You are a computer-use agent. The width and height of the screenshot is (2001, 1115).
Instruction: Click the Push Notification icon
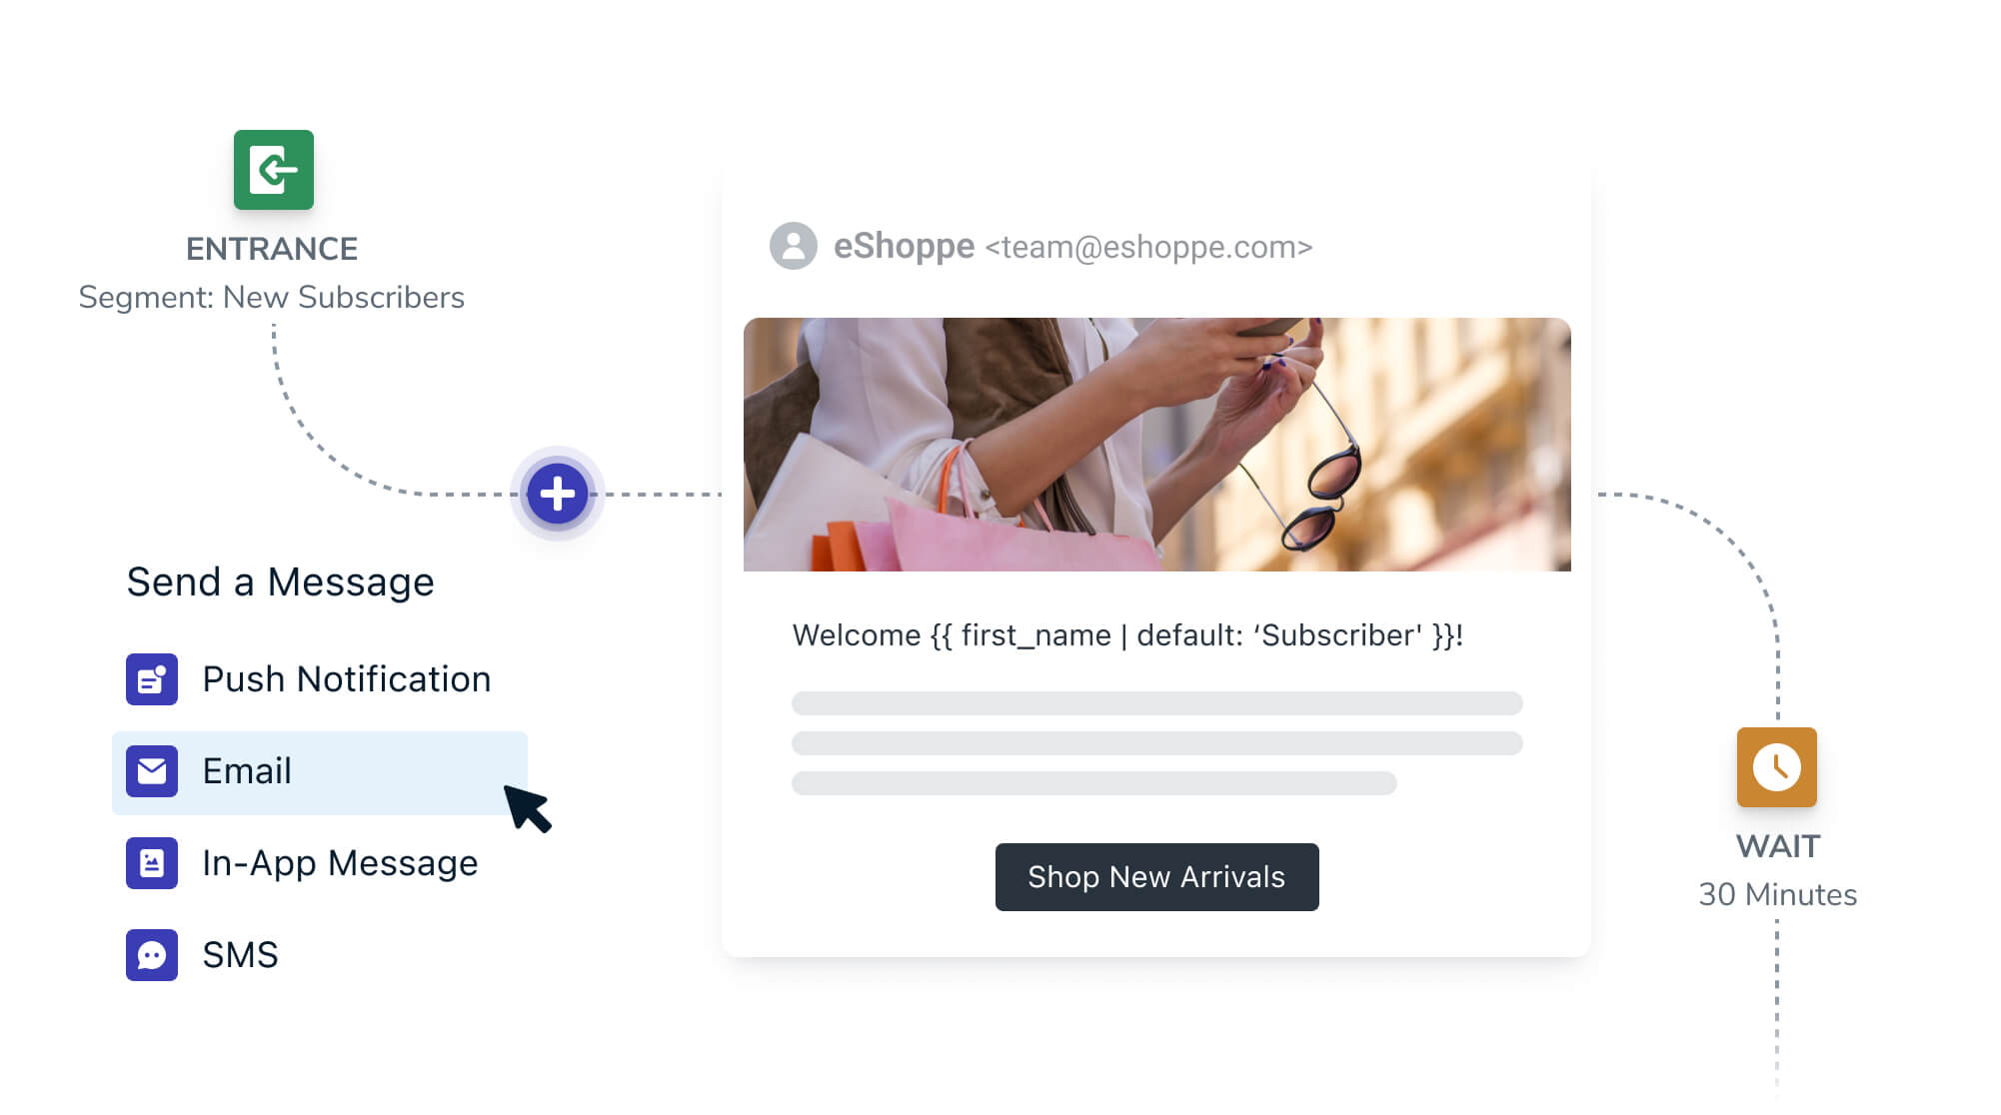[x=152, y=679]
